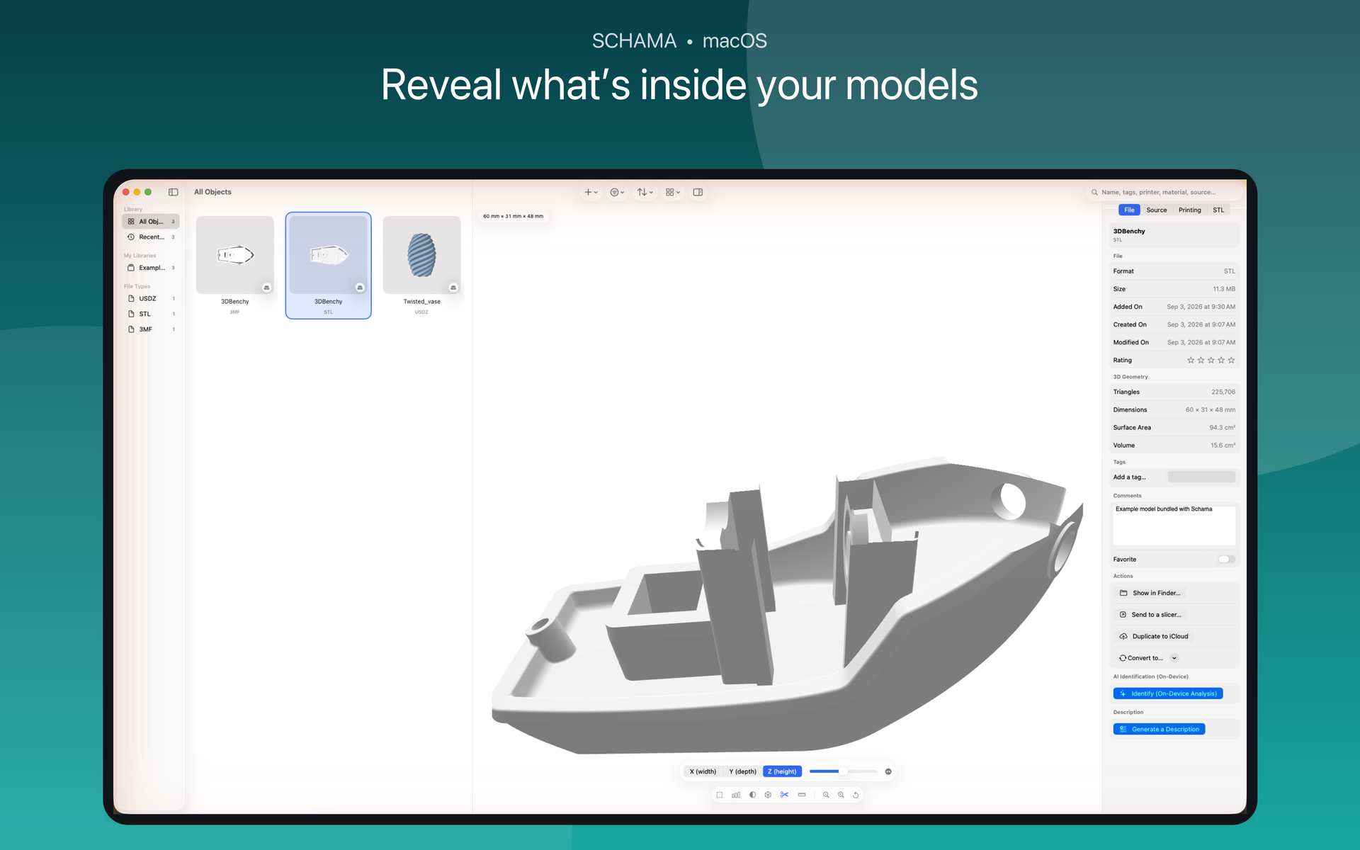Image resolution: width=1360 pixels, height=850 pixels.
Task: Open the add object menu
Action: (x=591, y=192)
